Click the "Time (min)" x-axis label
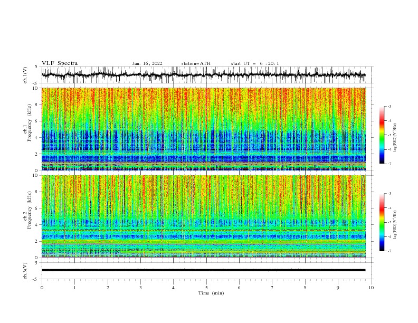Screen dimensions: 418x323 [211, 293]
